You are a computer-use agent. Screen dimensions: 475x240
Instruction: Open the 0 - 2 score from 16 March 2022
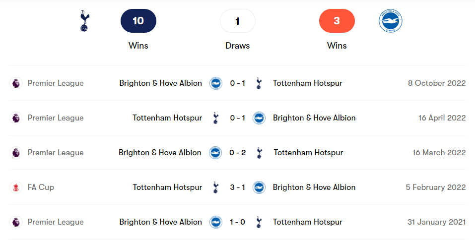click(x=238, y=153)
